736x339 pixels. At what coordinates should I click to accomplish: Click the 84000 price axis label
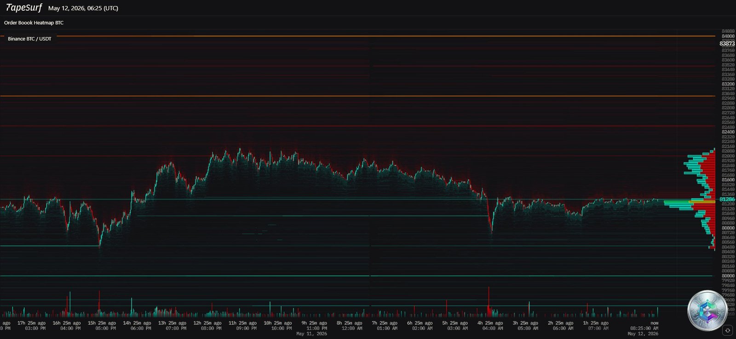pos(728,36)
